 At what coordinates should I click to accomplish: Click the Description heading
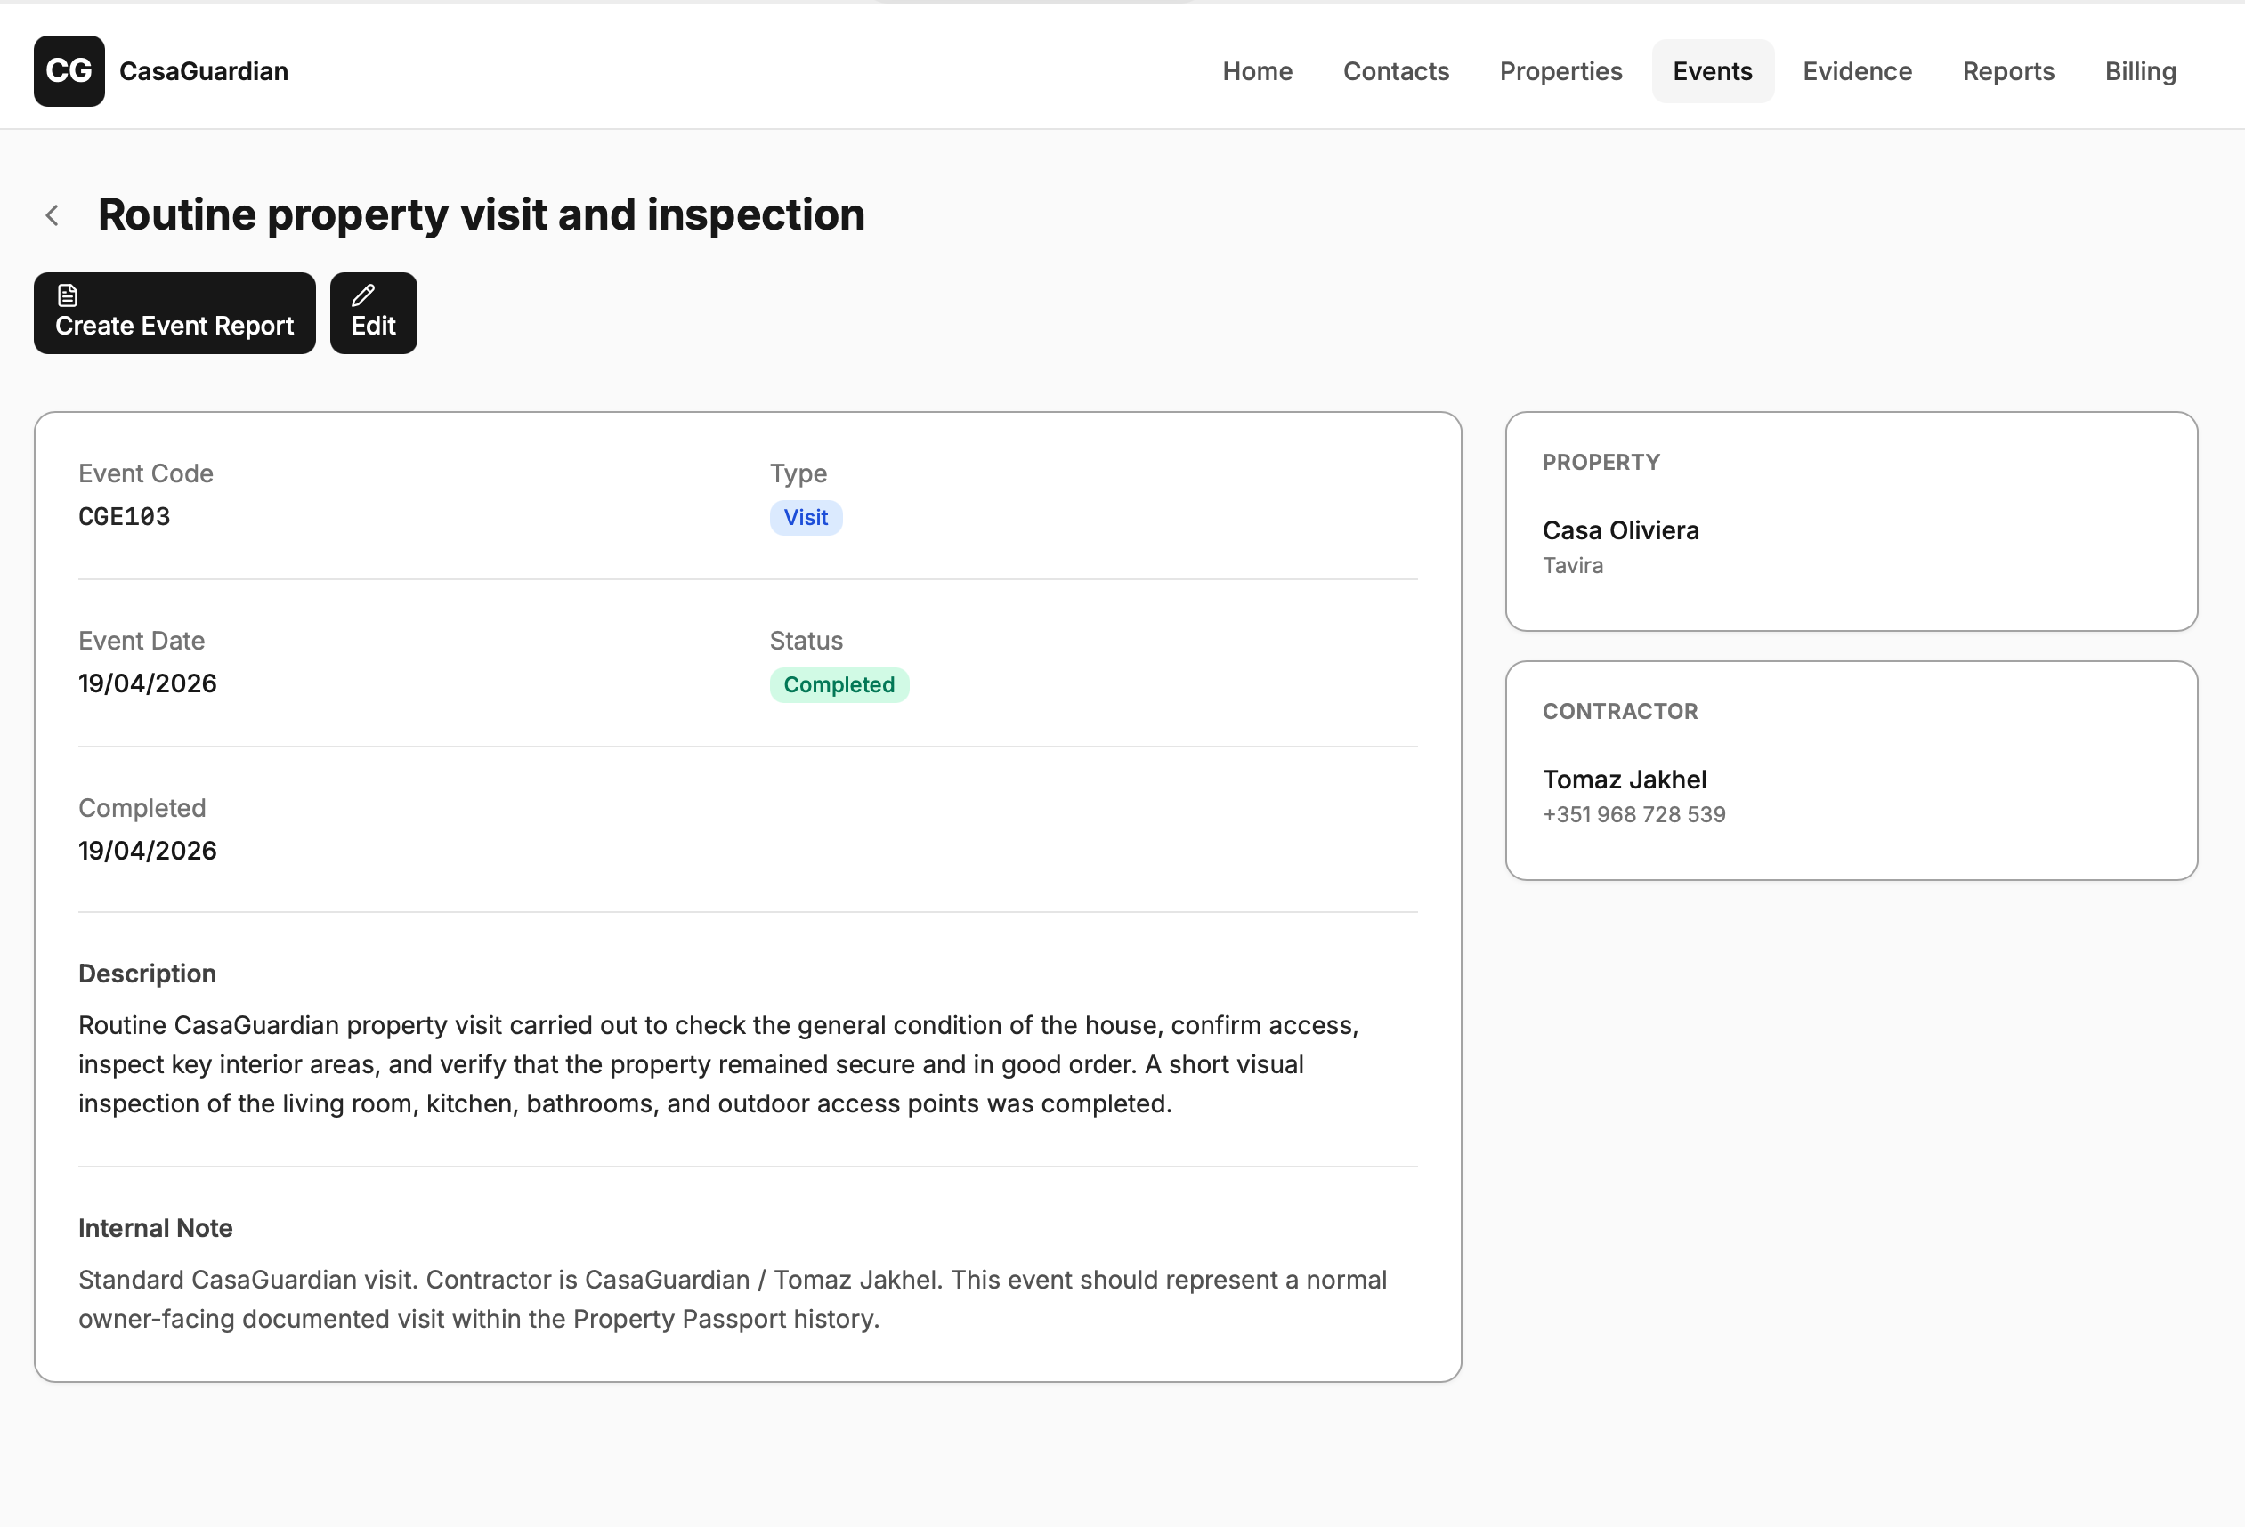point(147,974)
